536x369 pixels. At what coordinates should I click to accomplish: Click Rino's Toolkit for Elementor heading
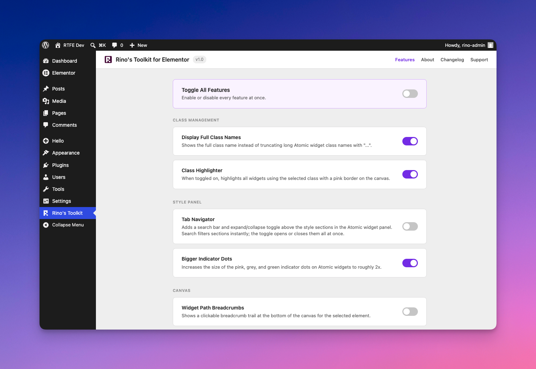tap(152, 60)
